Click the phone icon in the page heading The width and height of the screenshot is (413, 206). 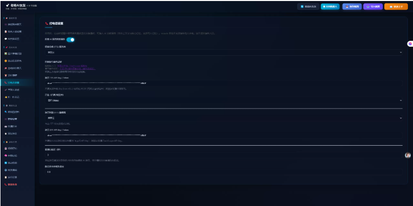coord(47,24)
